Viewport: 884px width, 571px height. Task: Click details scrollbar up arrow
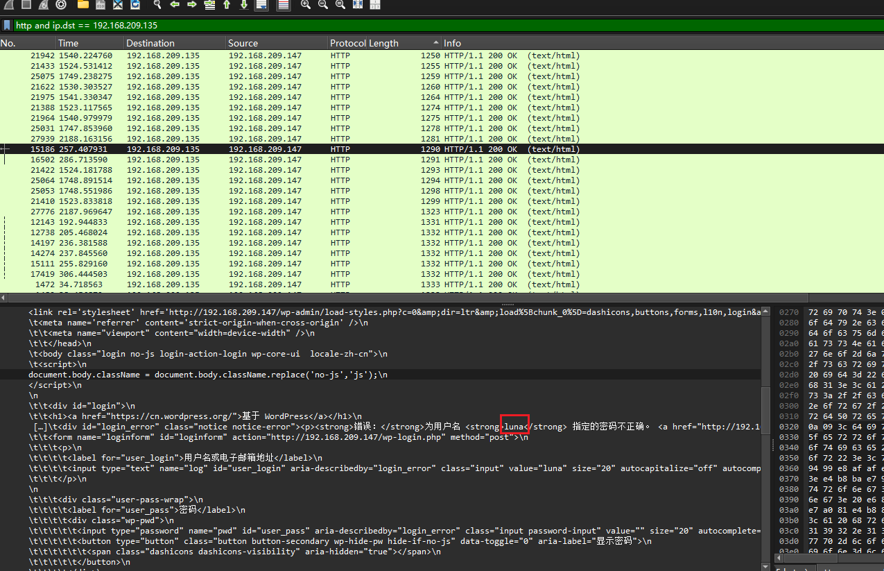point(766,312)
